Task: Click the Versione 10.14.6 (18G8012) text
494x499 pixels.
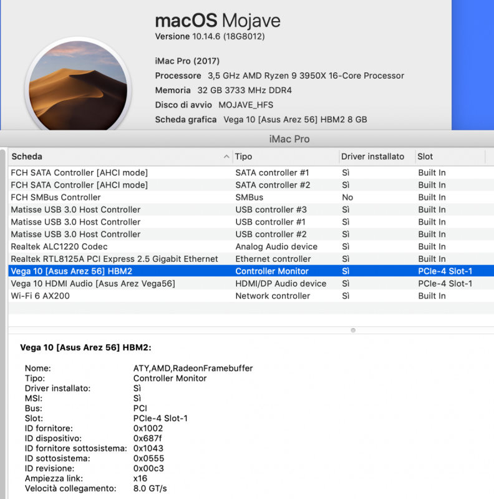Action: (210, 37)
